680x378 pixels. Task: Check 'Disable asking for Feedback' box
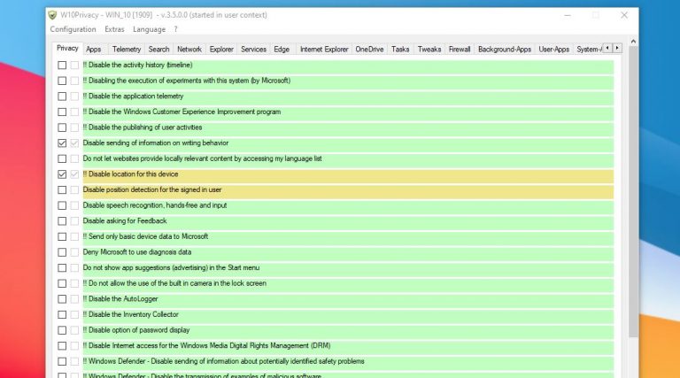[62, 221]
